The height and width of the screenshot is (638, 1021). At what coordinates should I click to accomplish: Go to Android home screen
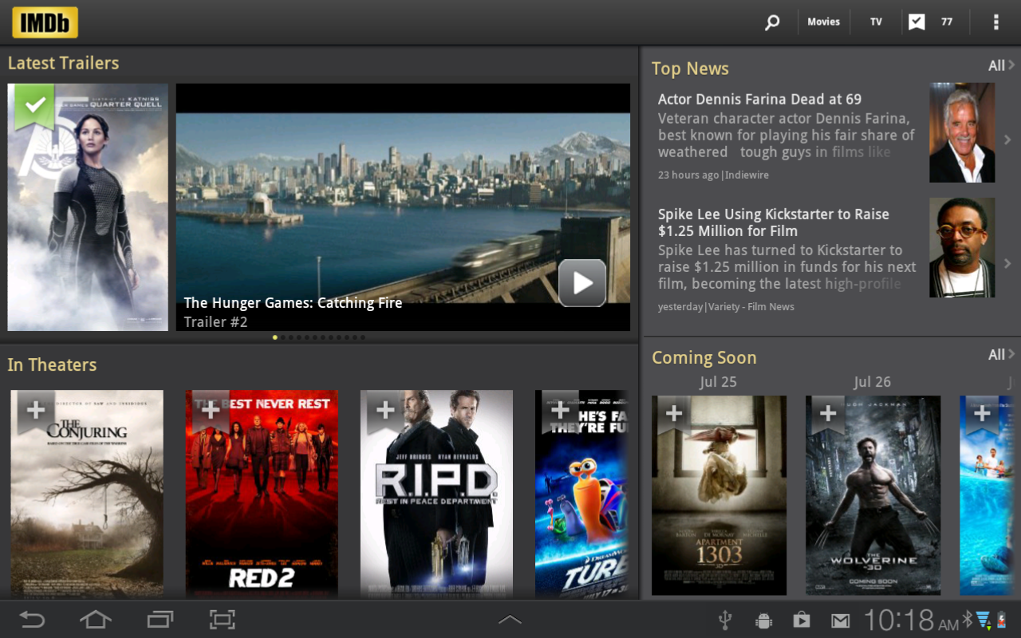(x=95, y=620)
